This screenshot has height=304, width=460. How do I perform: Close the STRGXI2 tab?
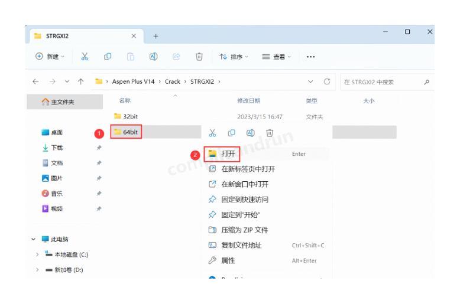click(x=134, y=36)
